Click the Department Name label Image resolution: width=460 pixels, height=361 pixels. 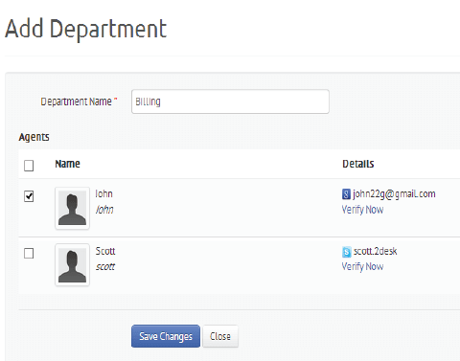76,102
